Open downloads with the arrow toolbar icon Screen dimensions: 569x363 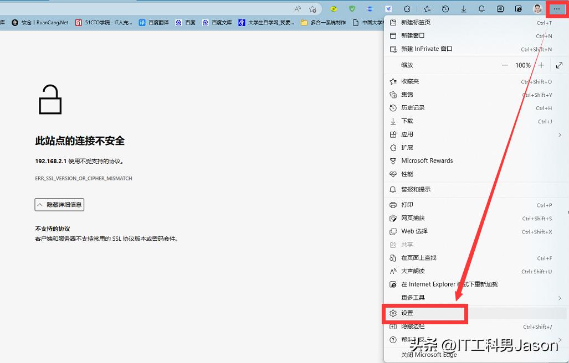point(464,8)
